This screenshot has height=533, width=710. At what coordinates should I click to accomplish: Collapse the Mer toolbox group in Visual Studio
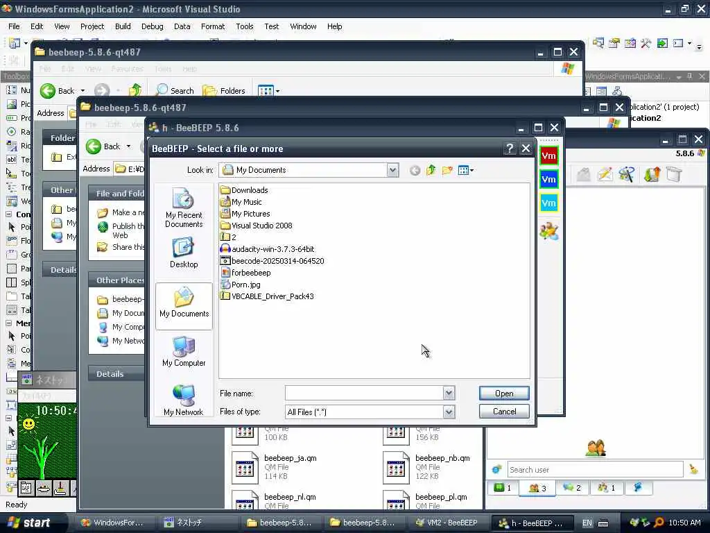point(8,323)
